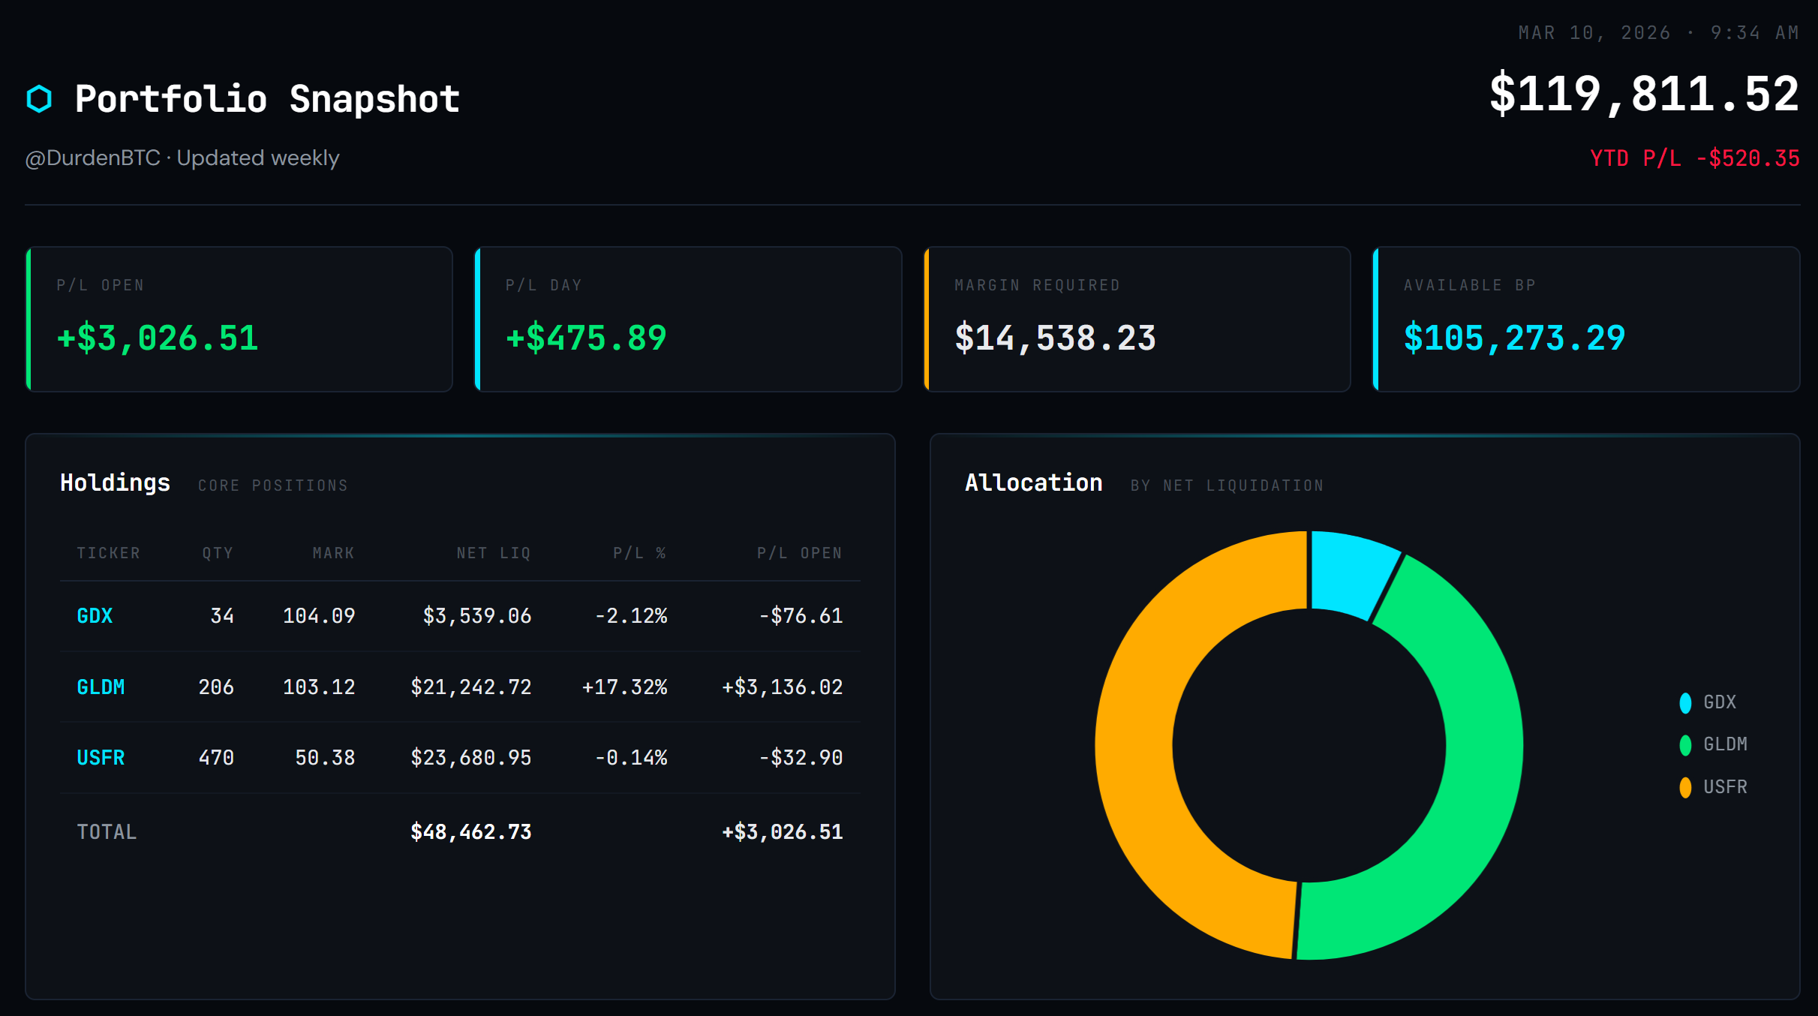Sort by NET LIQ column header
1818x1016 pixels.
[x=493, y=553]
